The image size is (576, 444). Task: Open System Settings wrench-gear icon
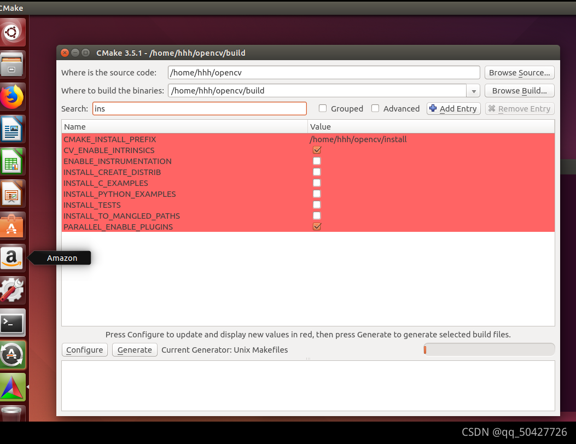click(x=12, y=290)
